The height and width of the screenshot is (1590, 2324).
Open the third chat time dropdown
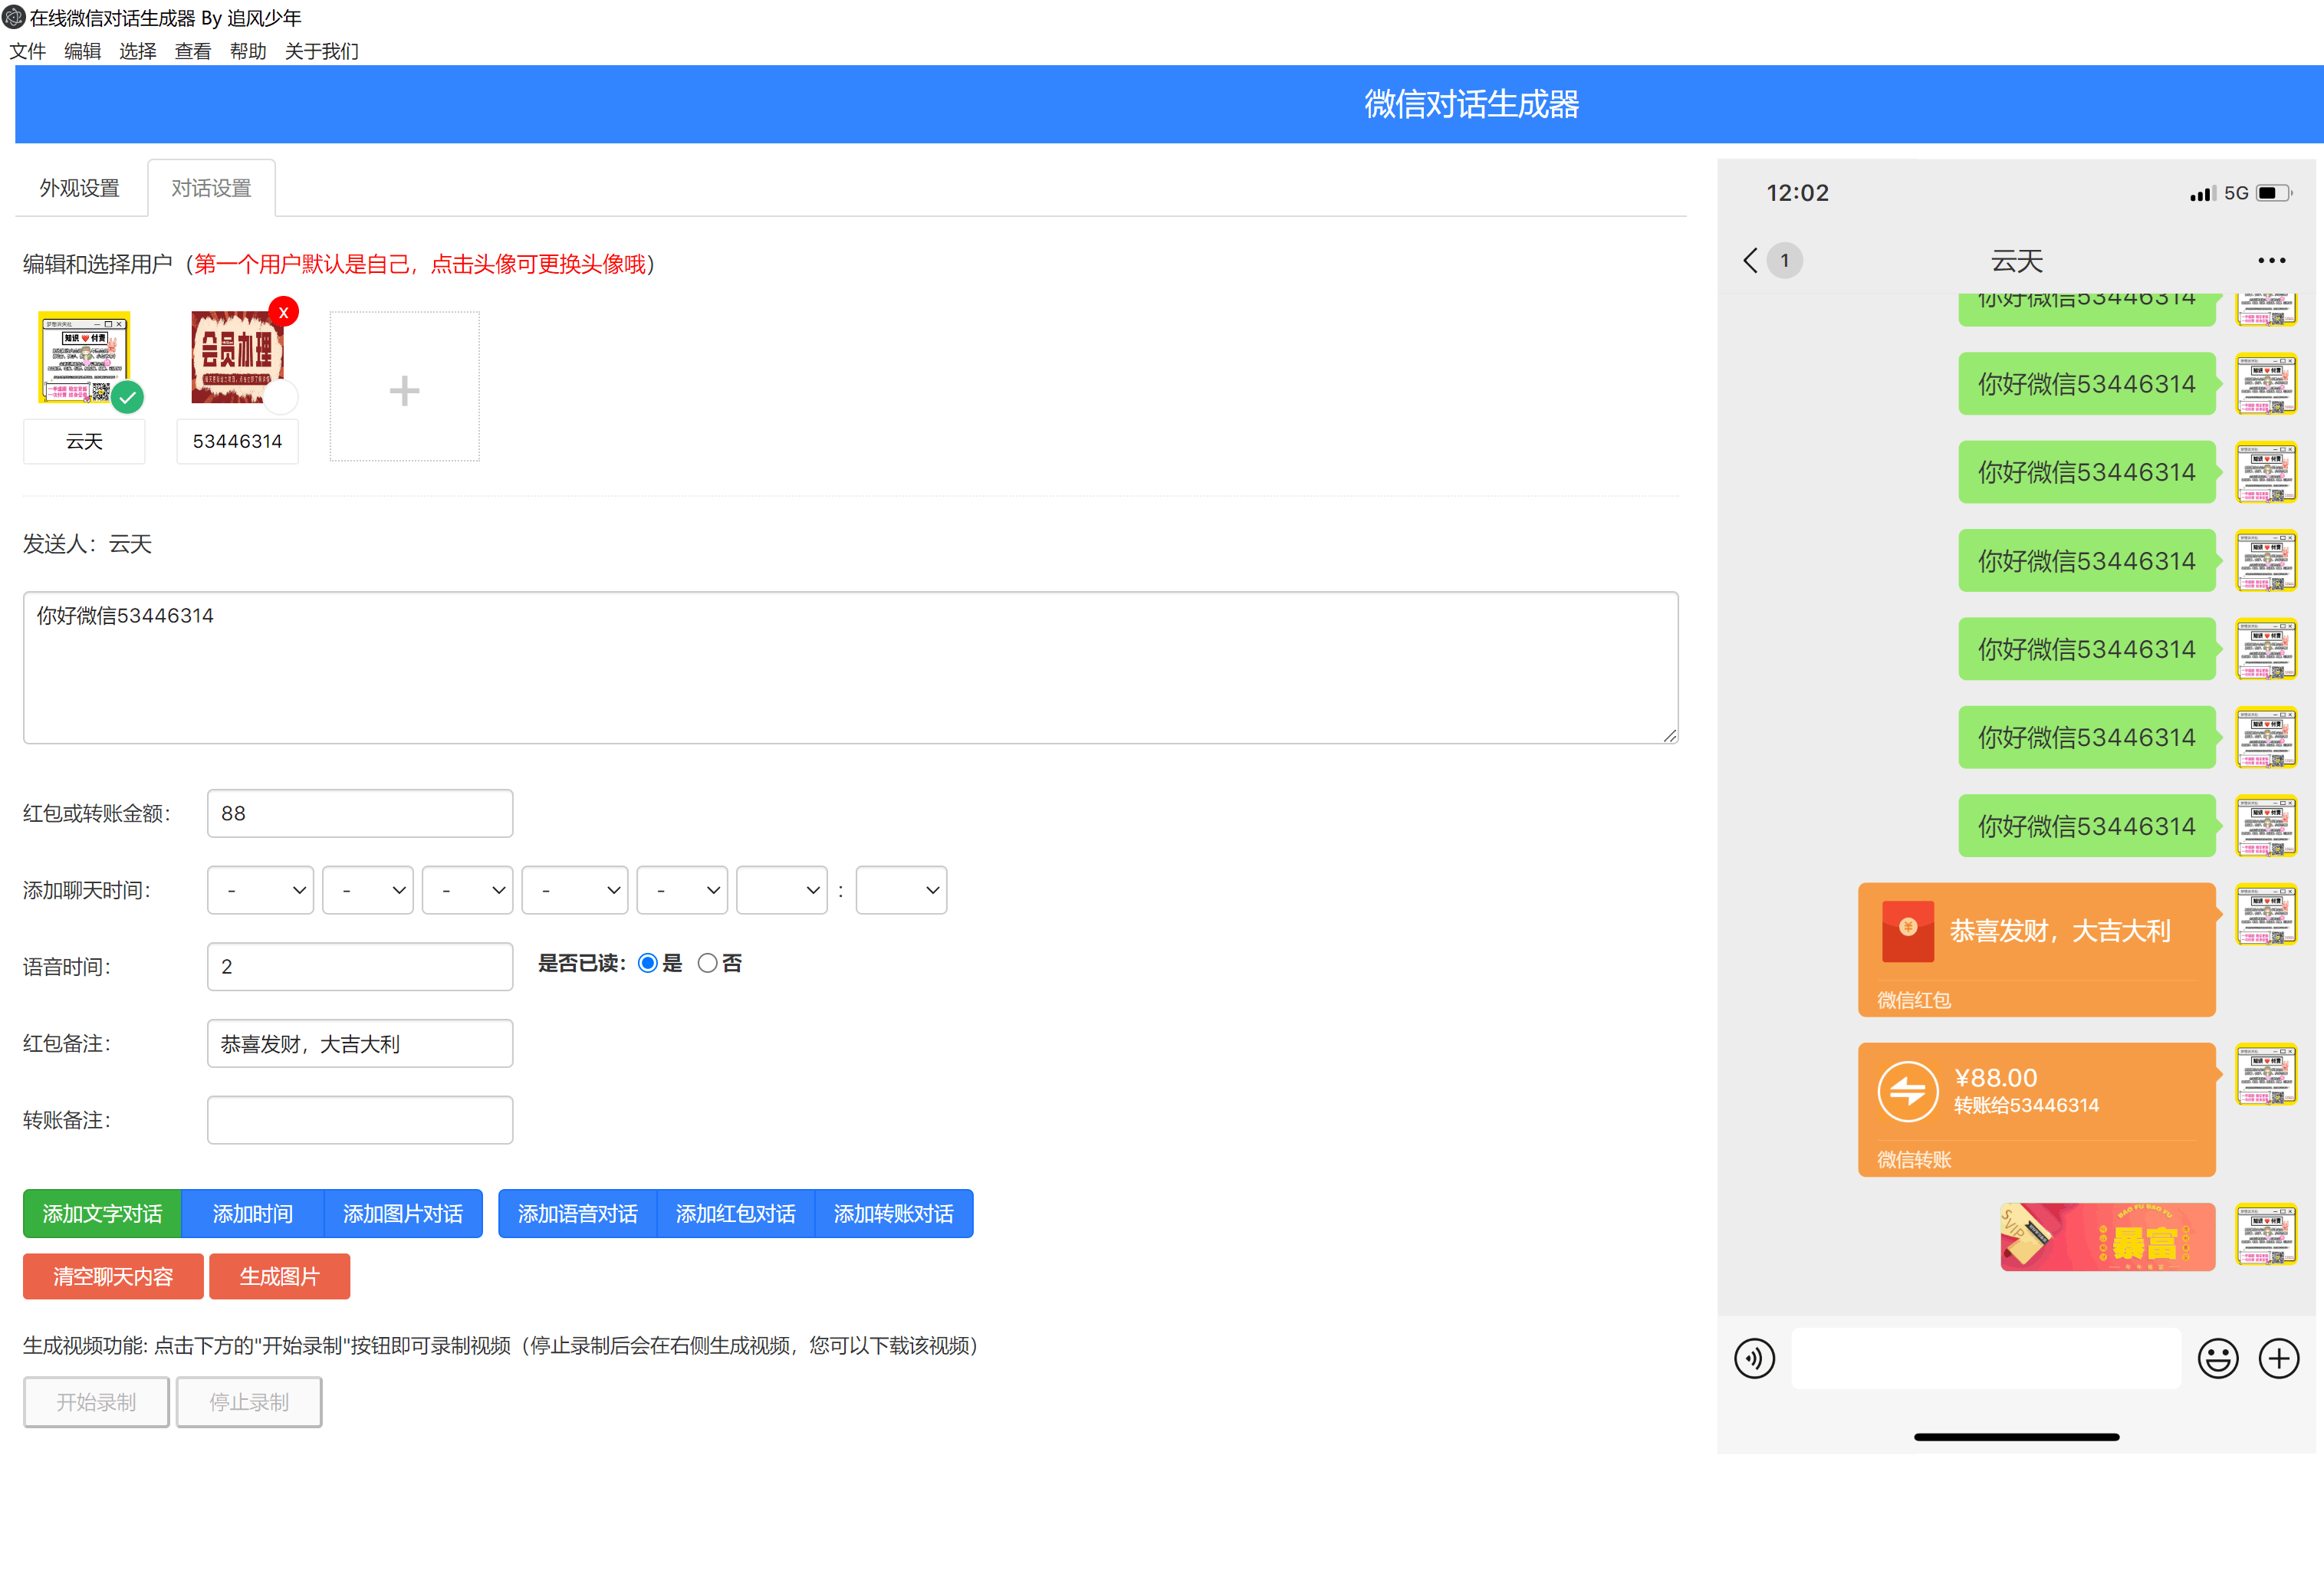[467, 890]
